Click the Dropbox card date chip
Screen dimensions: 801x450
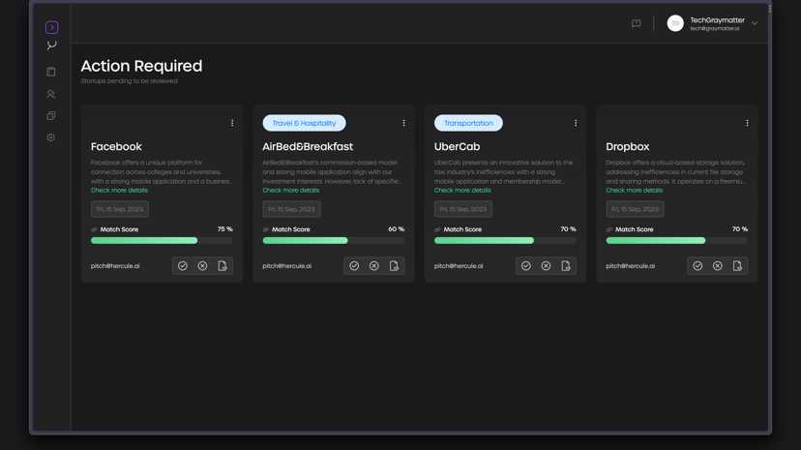pos(635,209)
